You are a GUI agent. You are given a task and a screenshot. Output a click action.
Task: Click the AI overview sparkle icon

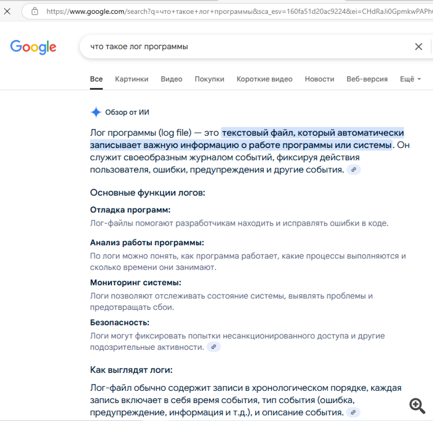(96, 112)
